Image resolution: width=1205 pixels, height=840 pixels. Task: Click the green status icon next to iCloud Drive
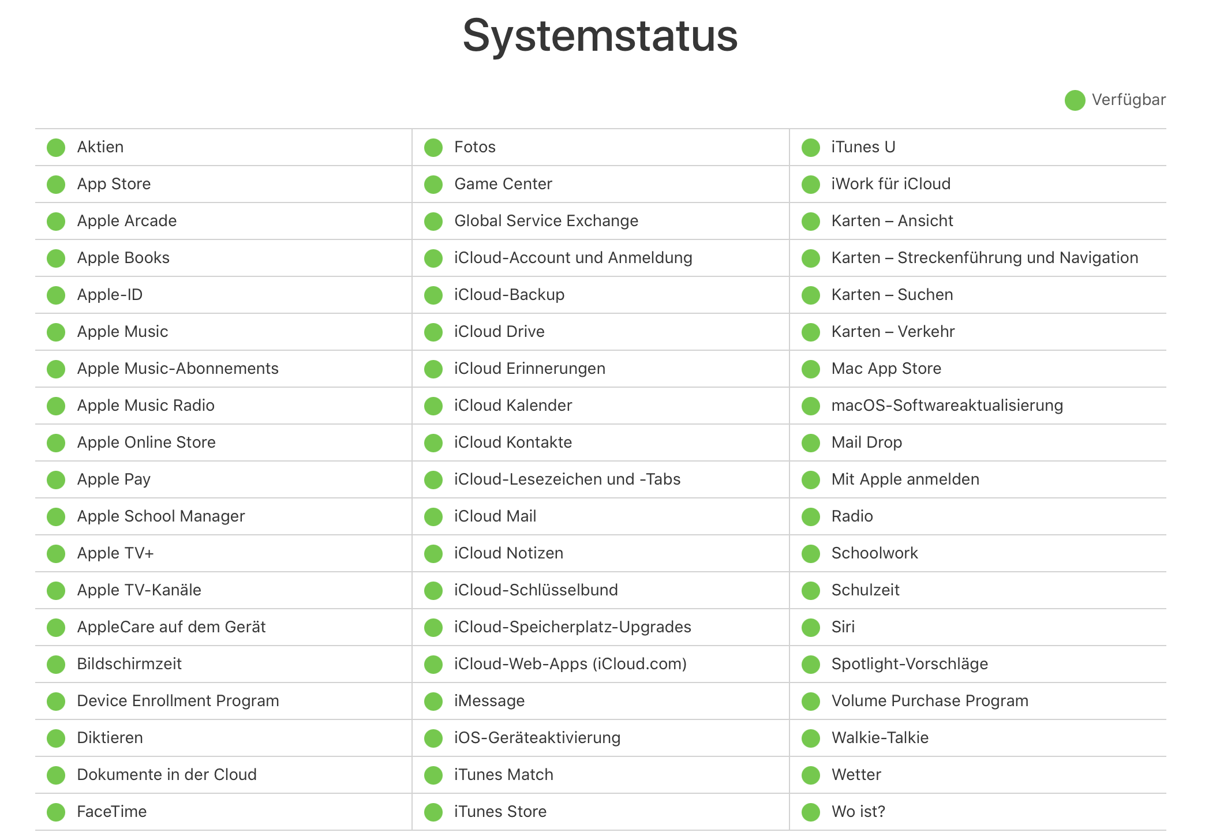[433, 332]
